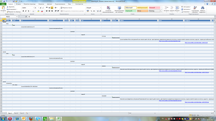Increase decimal places icon
The height and width of the screenshot is (121, 216).
click(98, 11)
